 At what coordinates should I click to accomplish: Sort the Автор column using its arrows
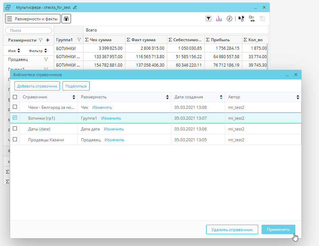(x=298, y=97)
